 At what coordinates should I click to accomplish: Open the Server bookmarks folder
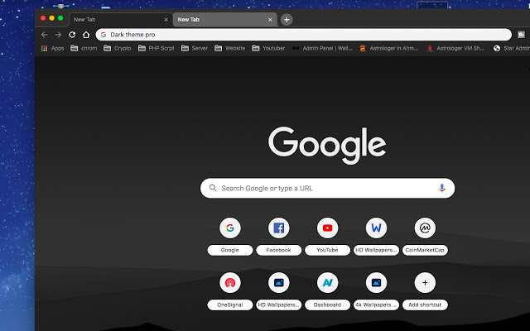pos(195,48)
